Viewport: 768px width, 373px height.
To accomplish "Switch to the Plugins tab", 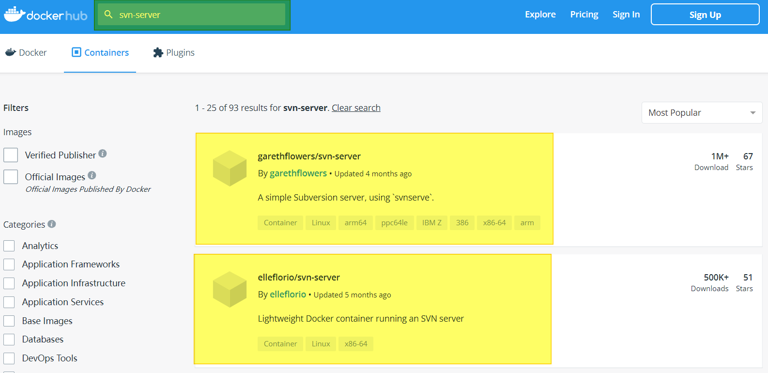I will click(173, 53).
